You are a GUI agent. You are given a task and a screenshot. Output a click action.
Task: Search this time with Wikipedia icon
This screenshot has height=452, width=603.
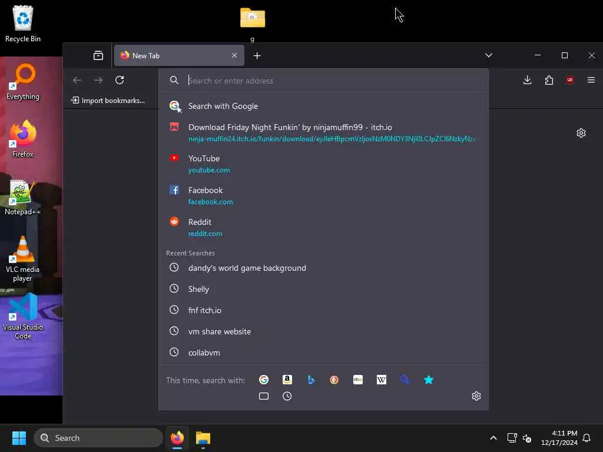coord(381,380)
